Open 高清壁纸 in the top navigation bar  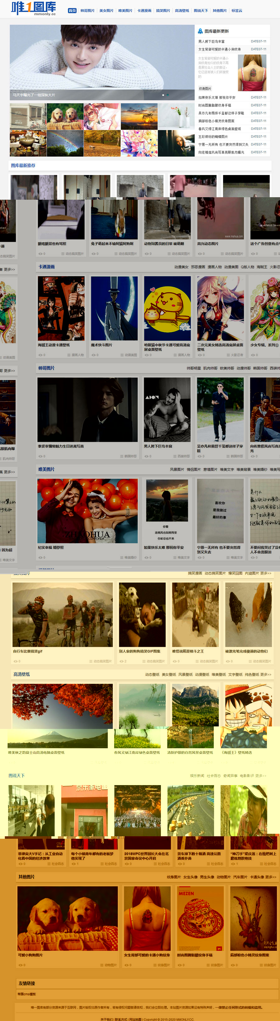click(182, 11)
